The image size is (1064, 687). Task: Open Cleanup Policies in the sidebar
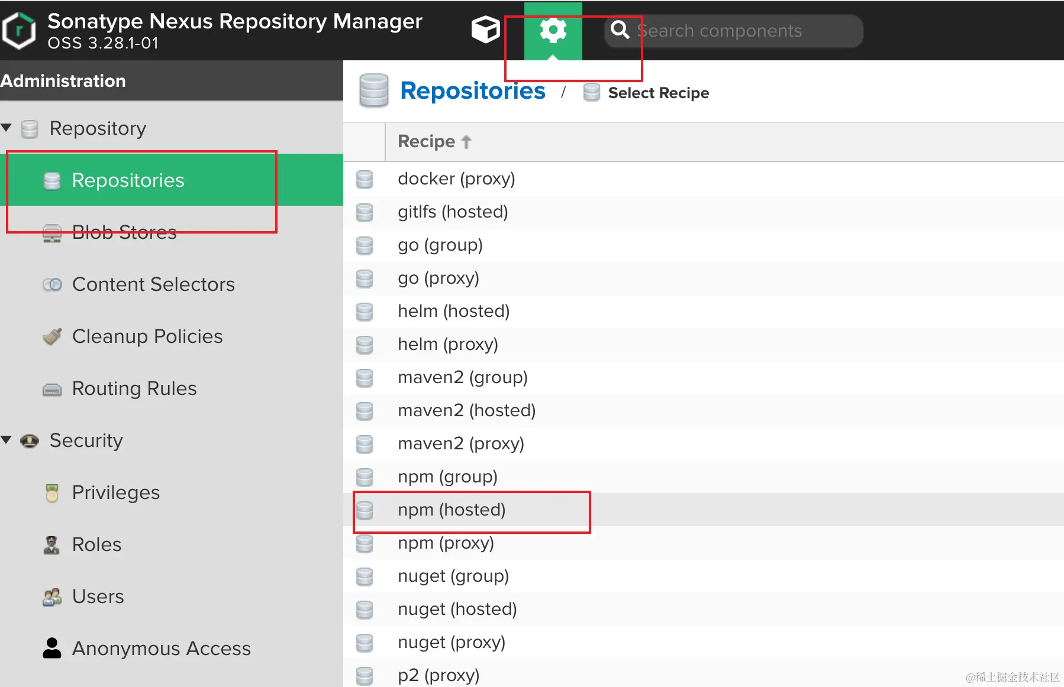[172, 336]
